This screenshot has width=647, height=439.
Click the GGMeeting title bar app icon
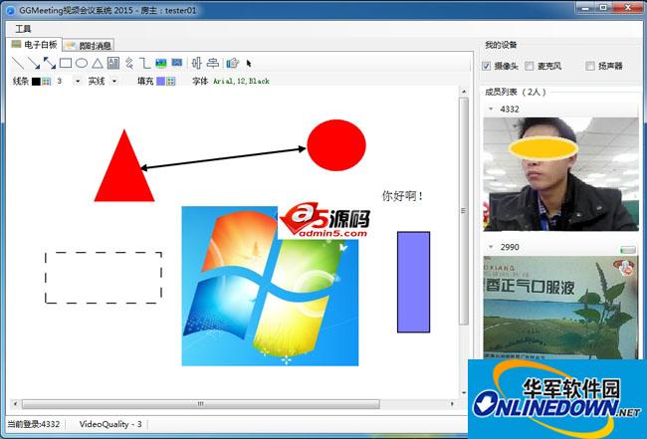(10, 10)
